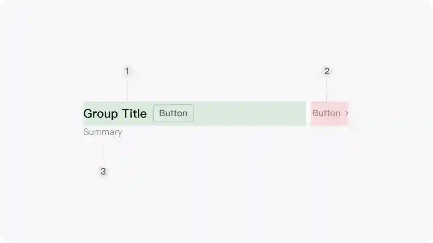Click annotation marker number 2
The height and width of the screenshot is (243, 433).
327,71
